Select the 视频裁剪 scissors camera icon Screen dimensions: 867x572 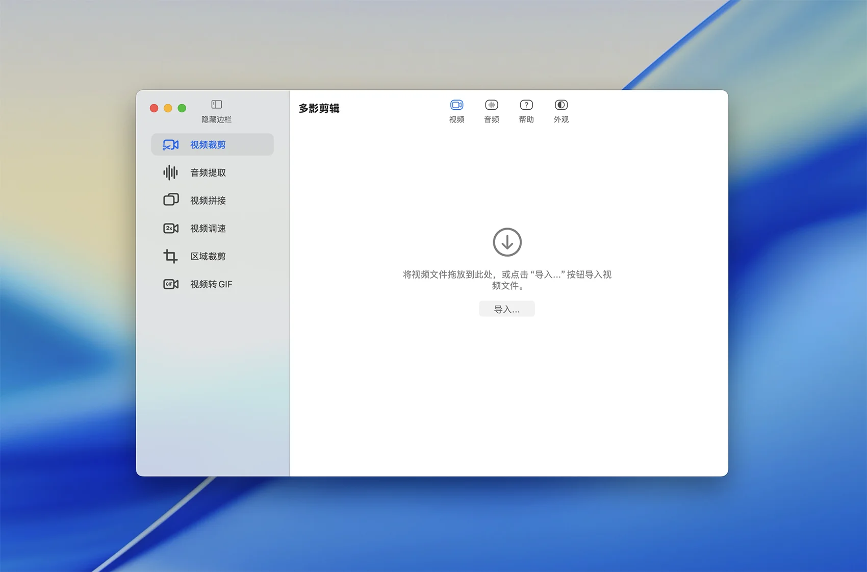(x=170, y=145)
